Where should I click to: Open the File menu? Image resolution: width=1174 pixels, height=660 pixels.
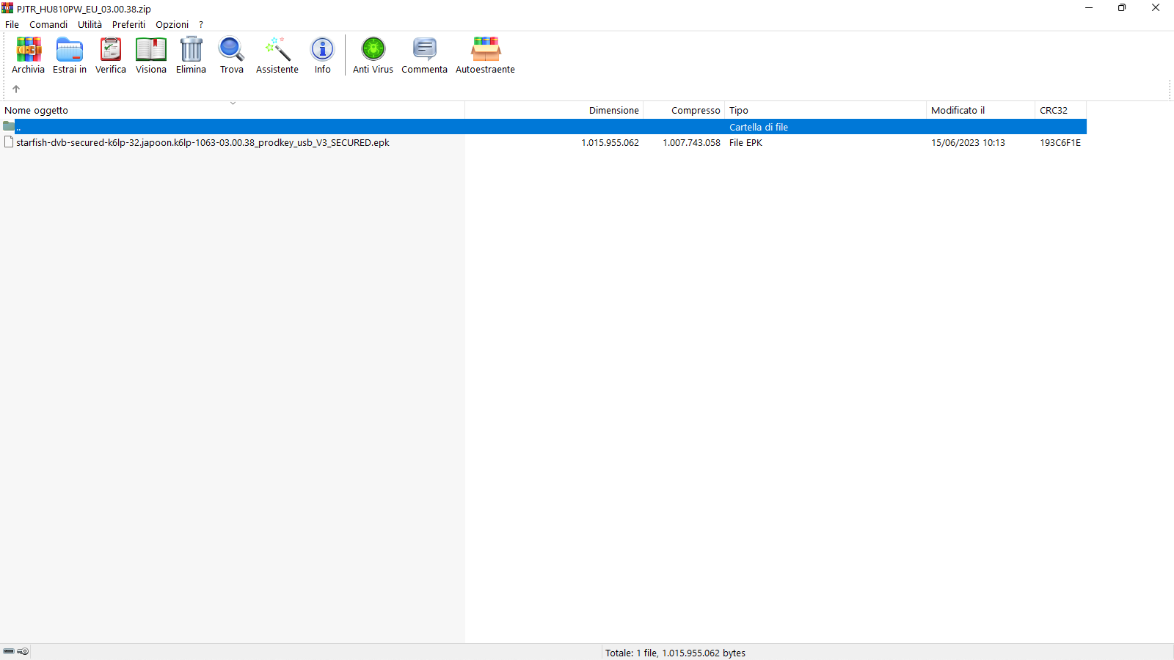(x=12, y=24)
